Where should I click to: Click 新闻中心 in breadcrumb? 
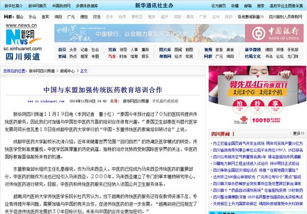67,71
